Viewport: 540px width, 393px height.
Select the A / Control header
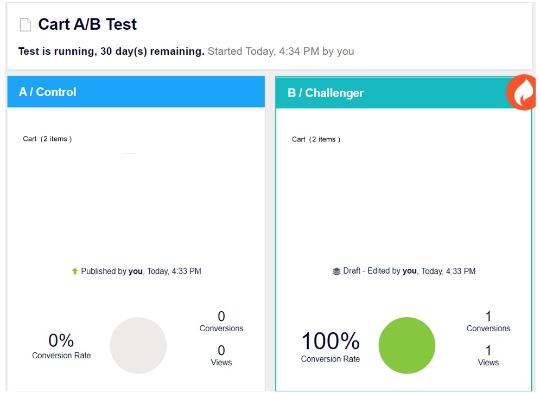click(136, 92)
